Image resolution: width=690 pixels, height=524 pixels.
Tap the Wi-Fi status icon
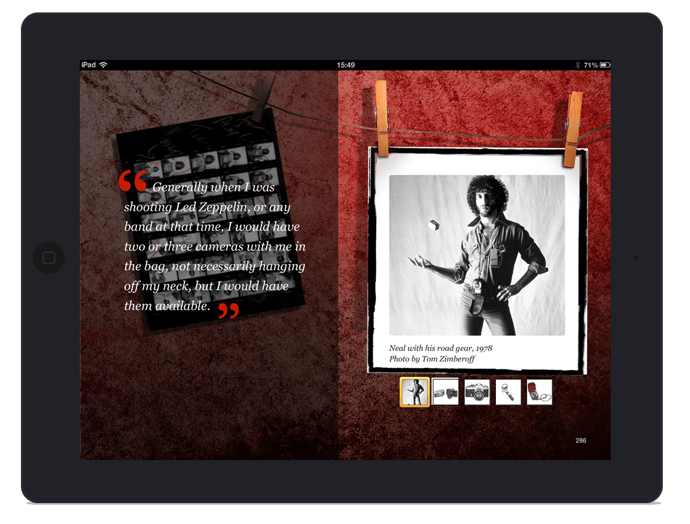pos(103,65)
